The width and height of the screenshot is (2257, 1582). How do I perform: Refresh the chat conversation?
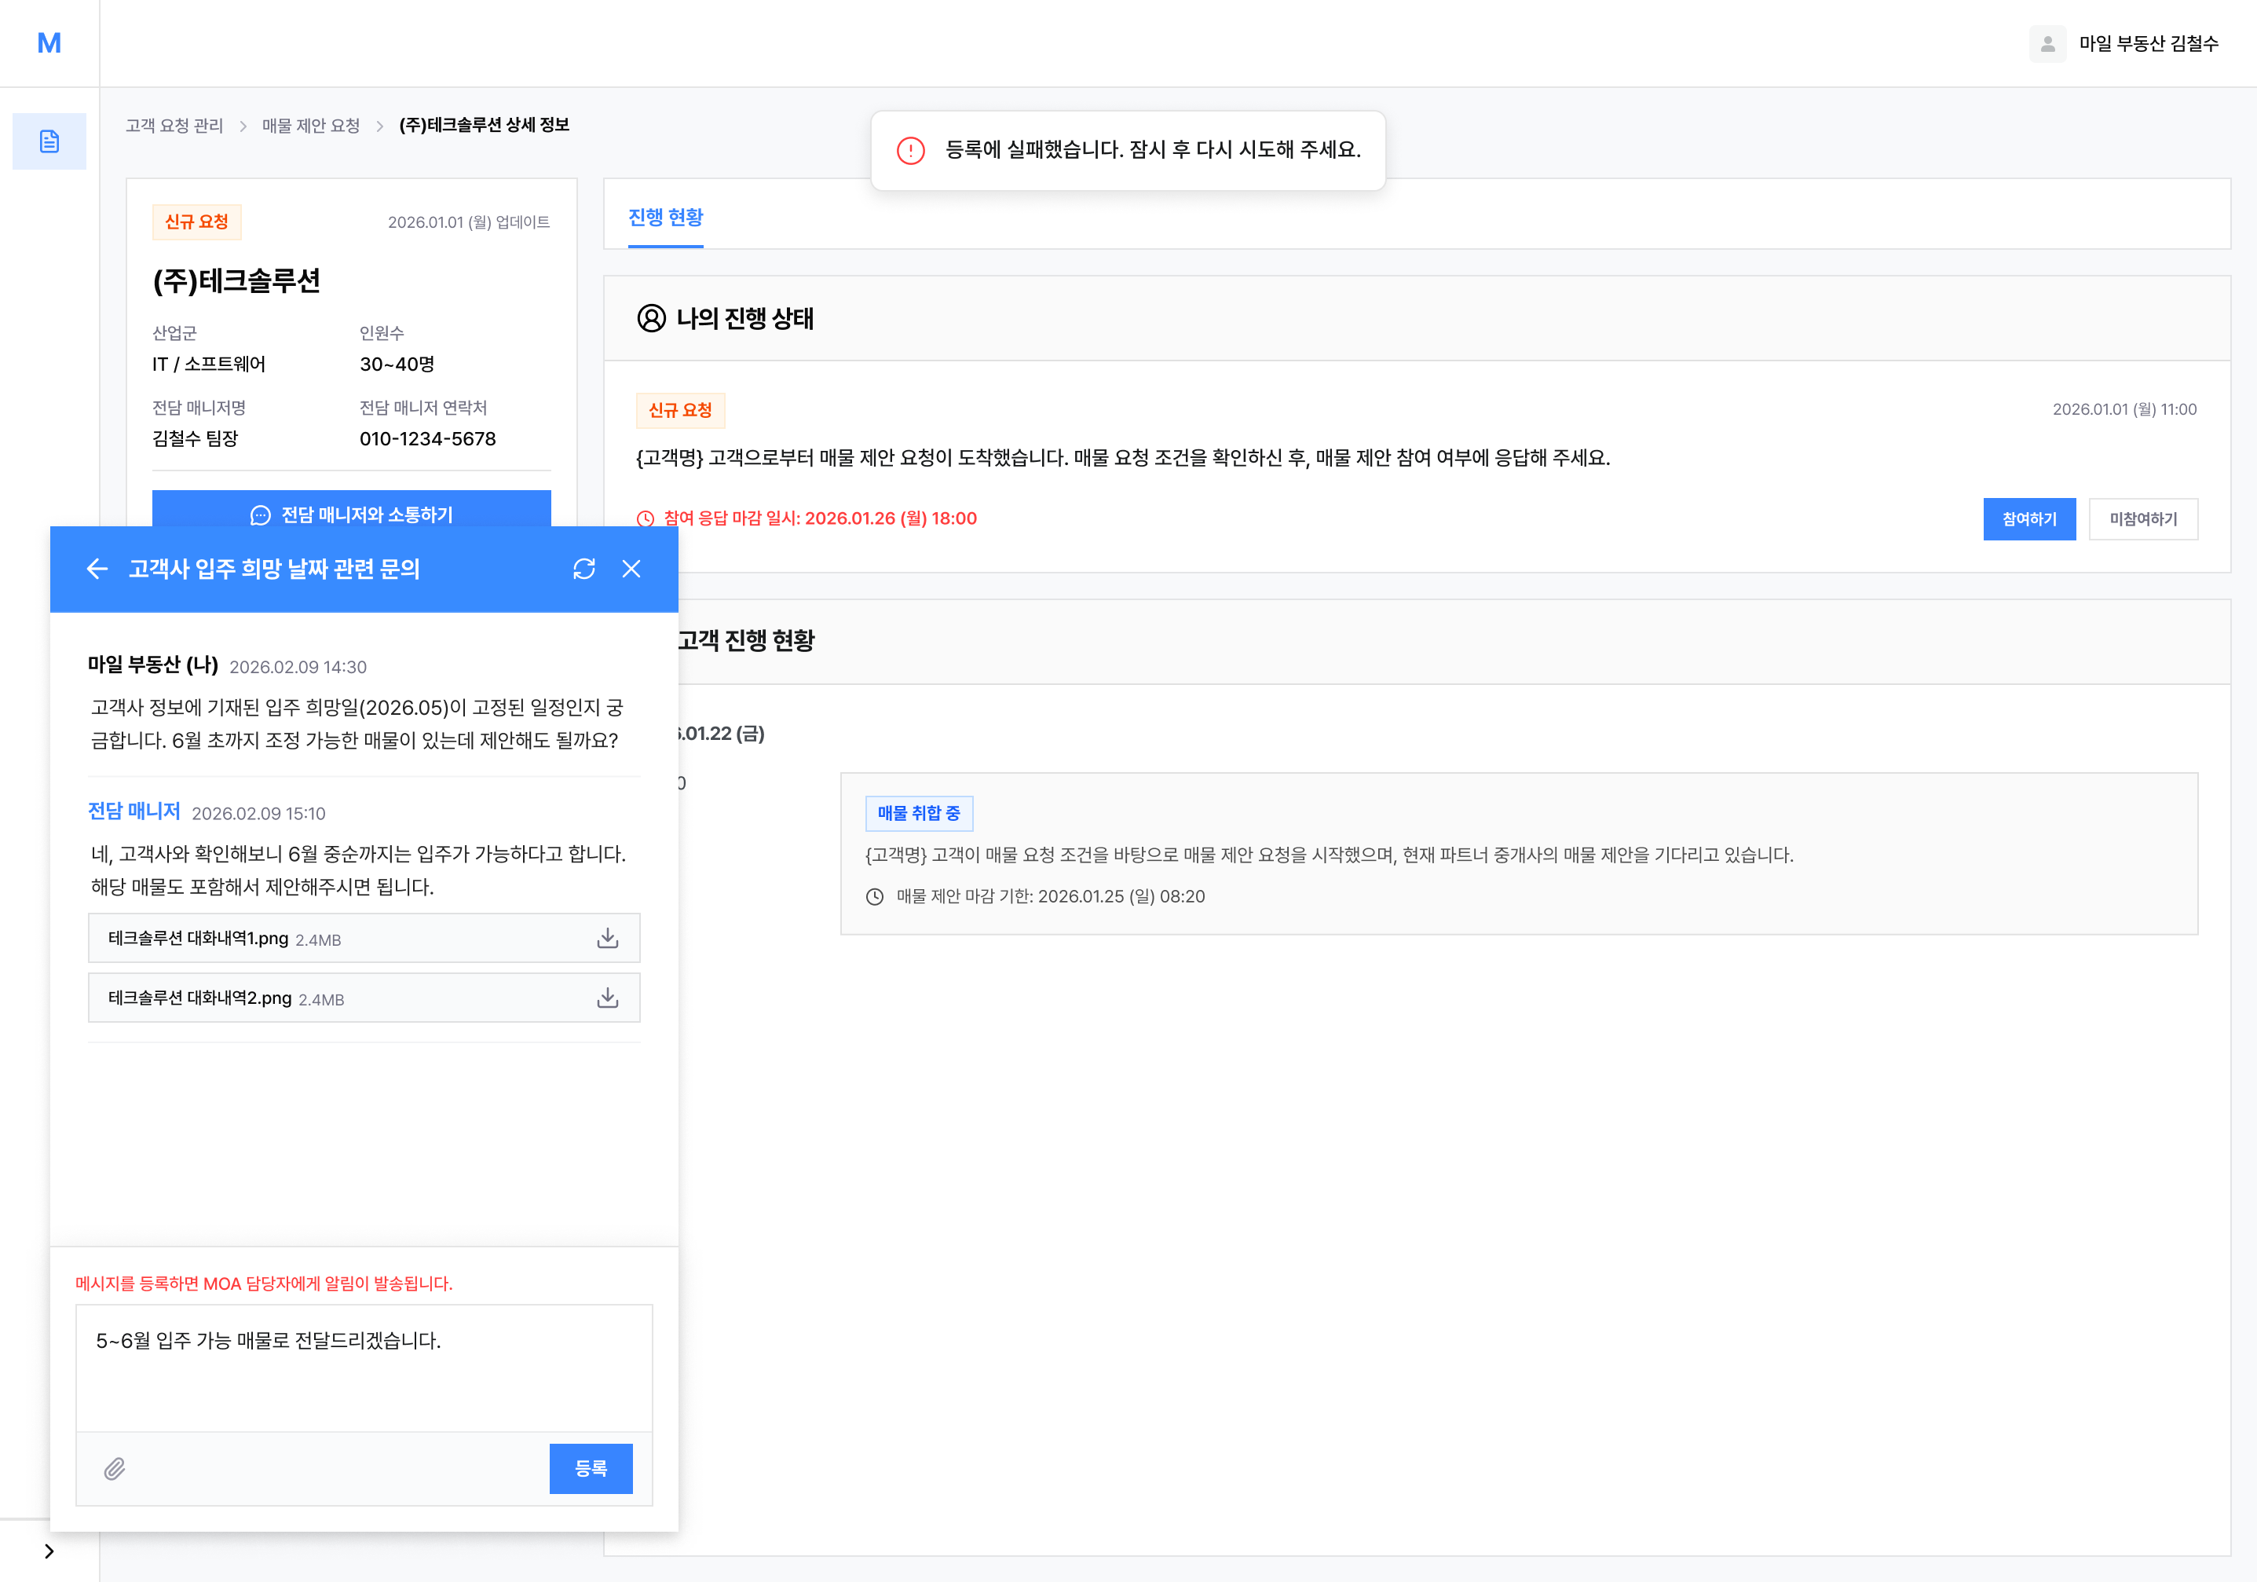(584, 568)
